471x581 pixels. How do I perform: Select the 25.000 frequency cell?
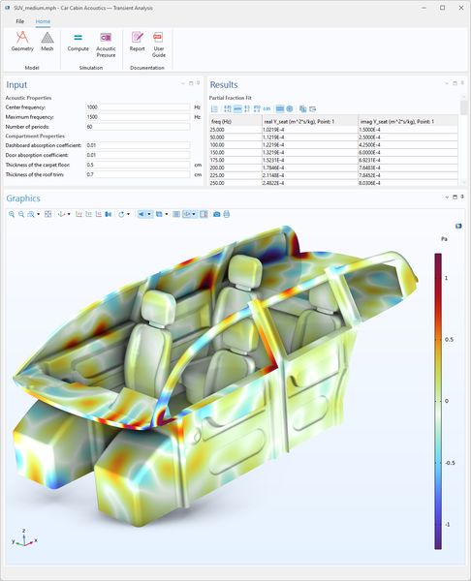point(235,130)
